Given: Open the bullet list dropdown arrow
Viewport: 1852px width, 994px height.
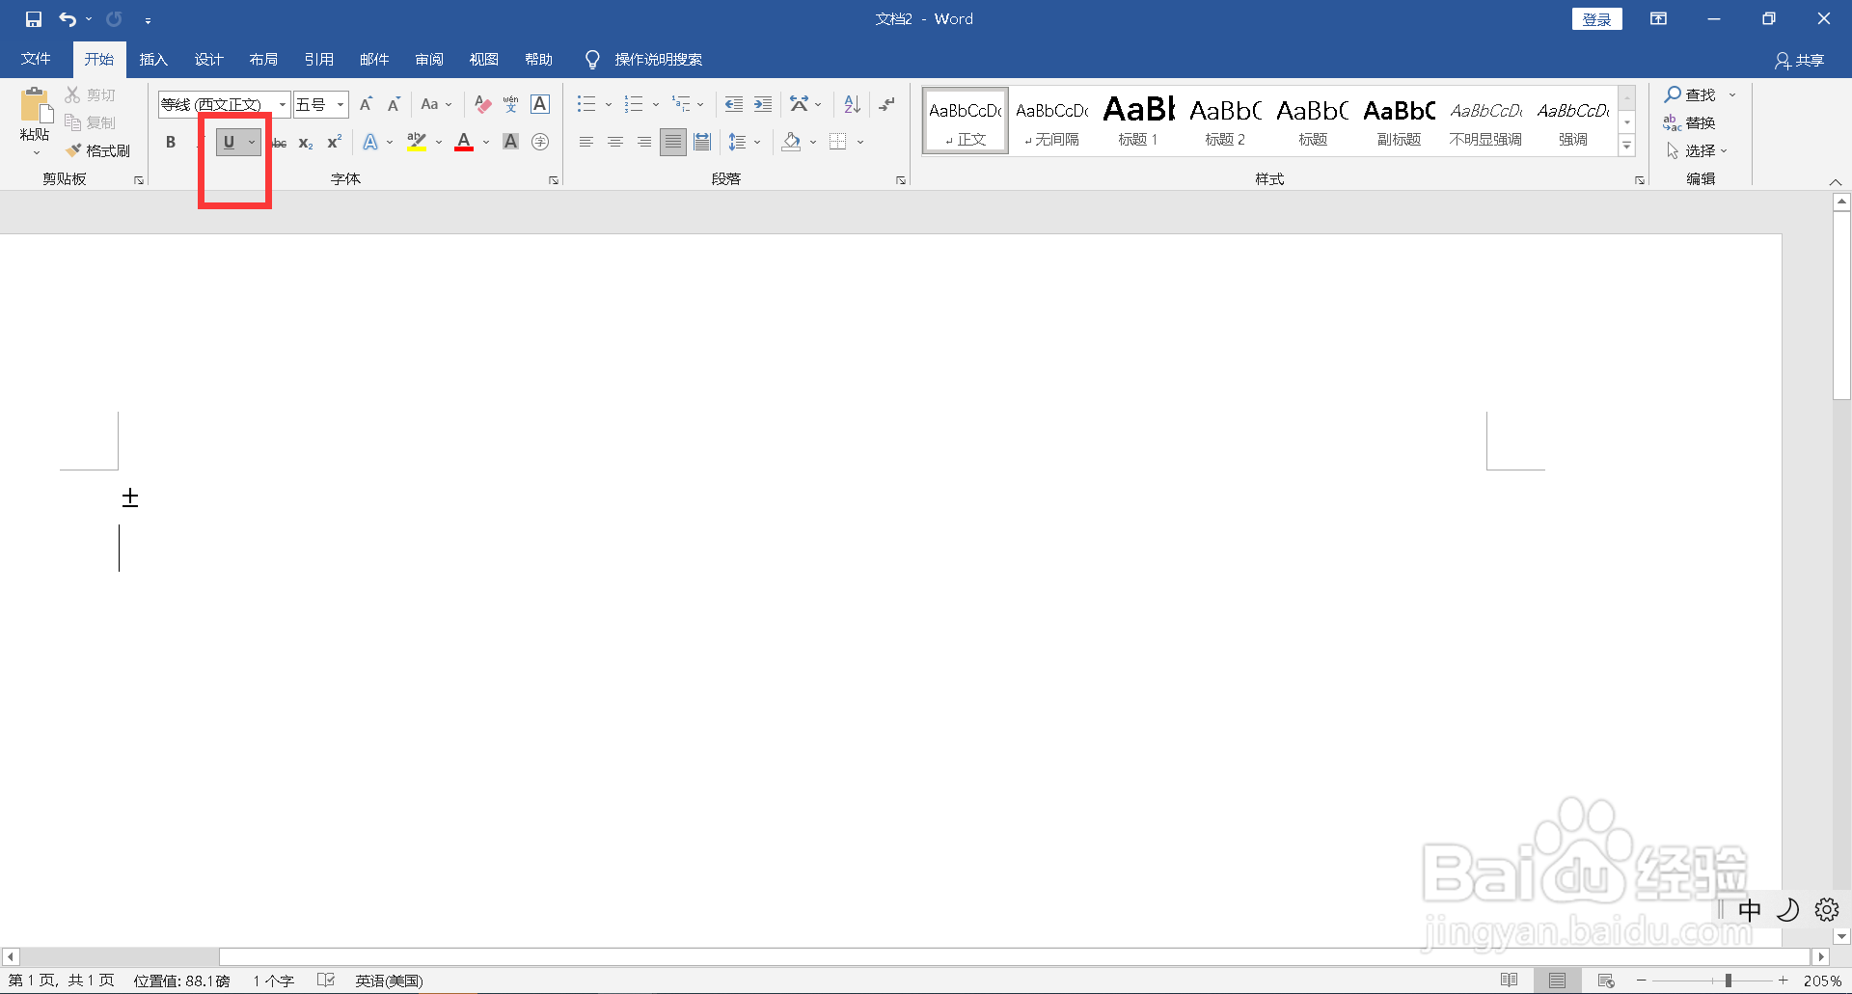Looking at the screenshot, I should pyautogui.click(x=609, y=104).
